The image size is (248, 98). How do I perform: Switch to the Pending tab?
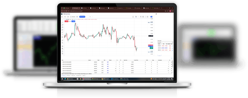(x=69, y=76)
